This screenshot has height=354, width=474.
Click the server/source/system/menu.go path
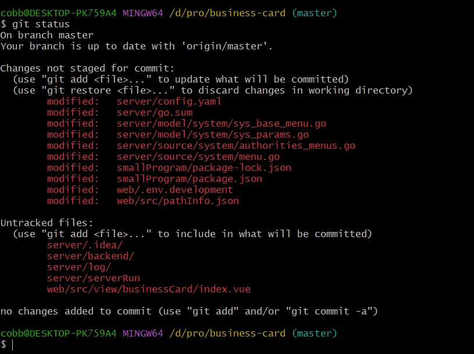198,156
